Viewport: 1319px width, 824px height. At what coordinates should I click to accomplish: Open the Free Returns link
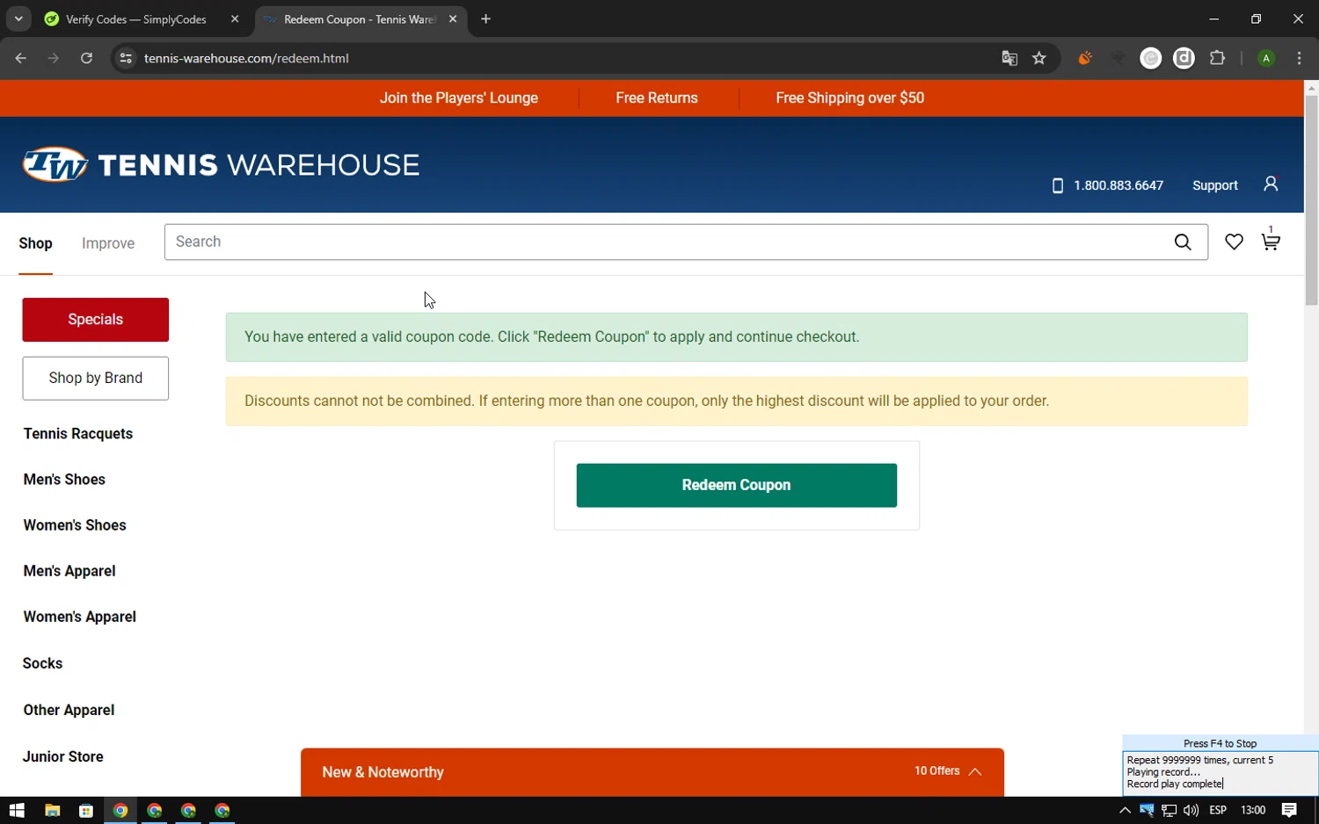[656, 98]
